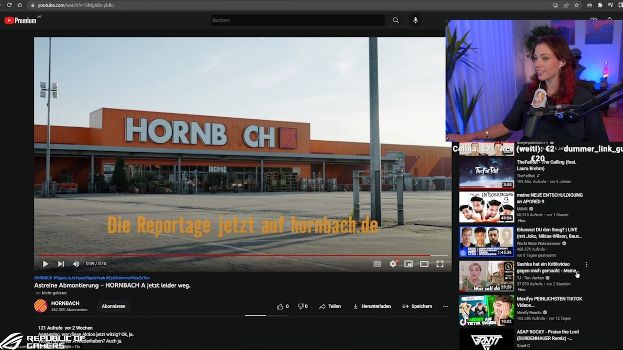Add Sashka Kritikvideo to queue icon
Image resolution: width=623 pixels, height=350 pixels.
[x=508, y=277]
